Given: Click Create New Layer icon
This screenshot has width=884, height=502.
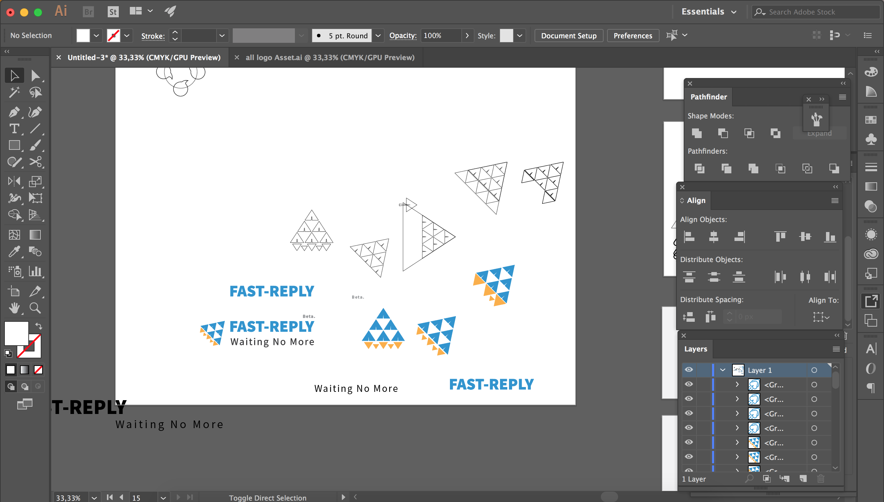Looking at the screenshot, I should [803, 479].
